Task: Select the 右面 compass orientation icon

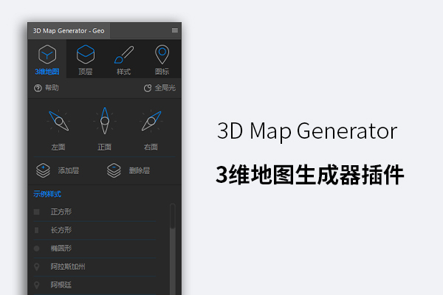Action: [151, 121]
